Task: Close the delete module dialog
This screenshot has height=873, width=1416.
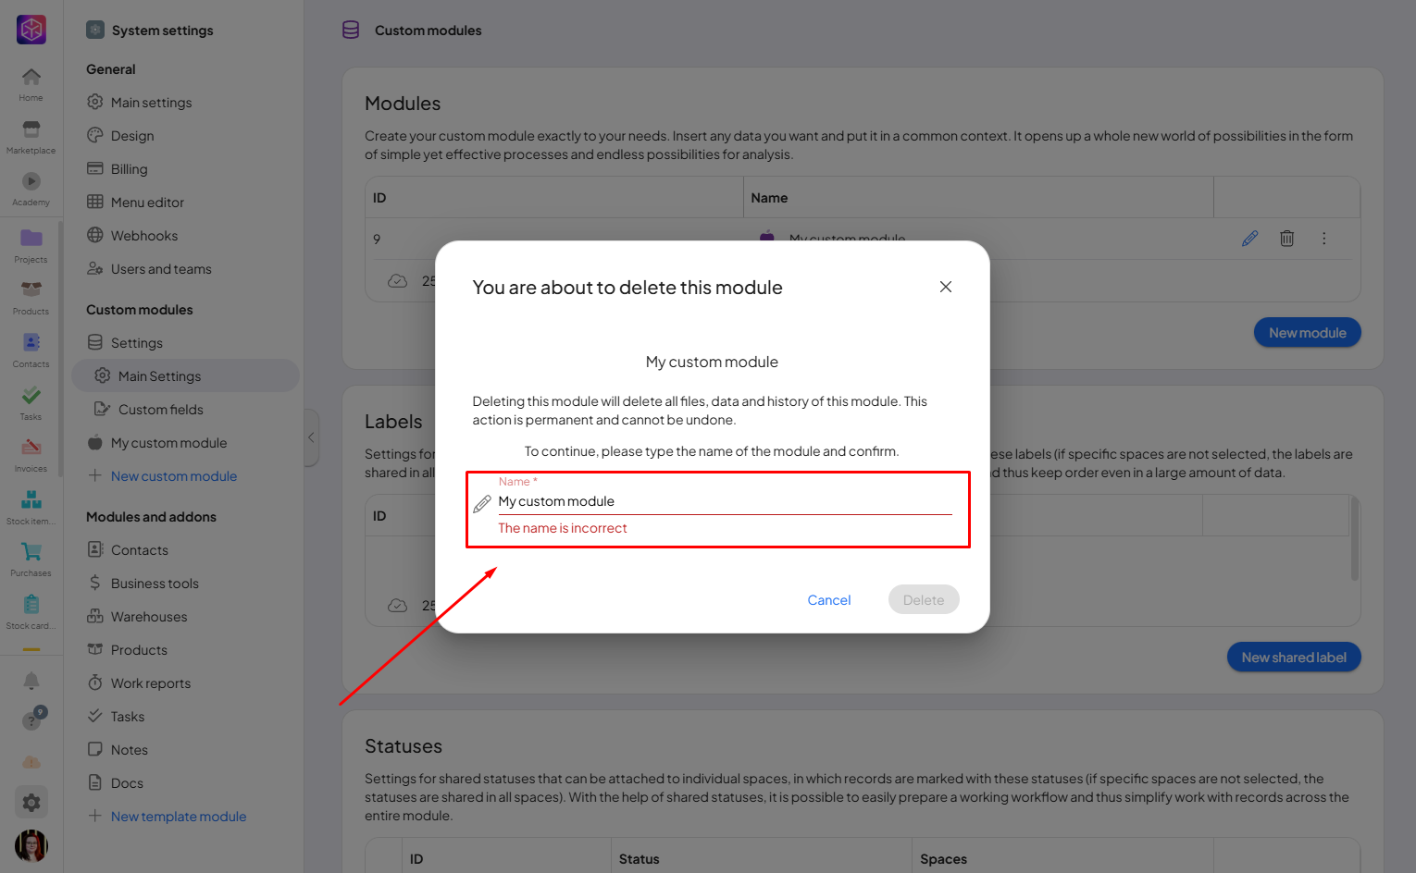Action: click(x=946, y=287)
